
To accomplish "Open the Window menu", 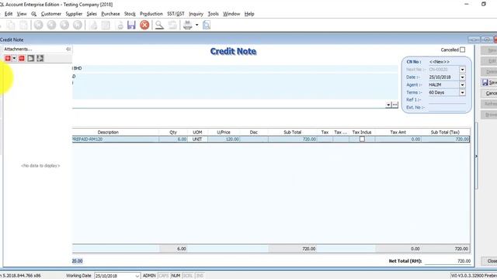I will (231, 14).
